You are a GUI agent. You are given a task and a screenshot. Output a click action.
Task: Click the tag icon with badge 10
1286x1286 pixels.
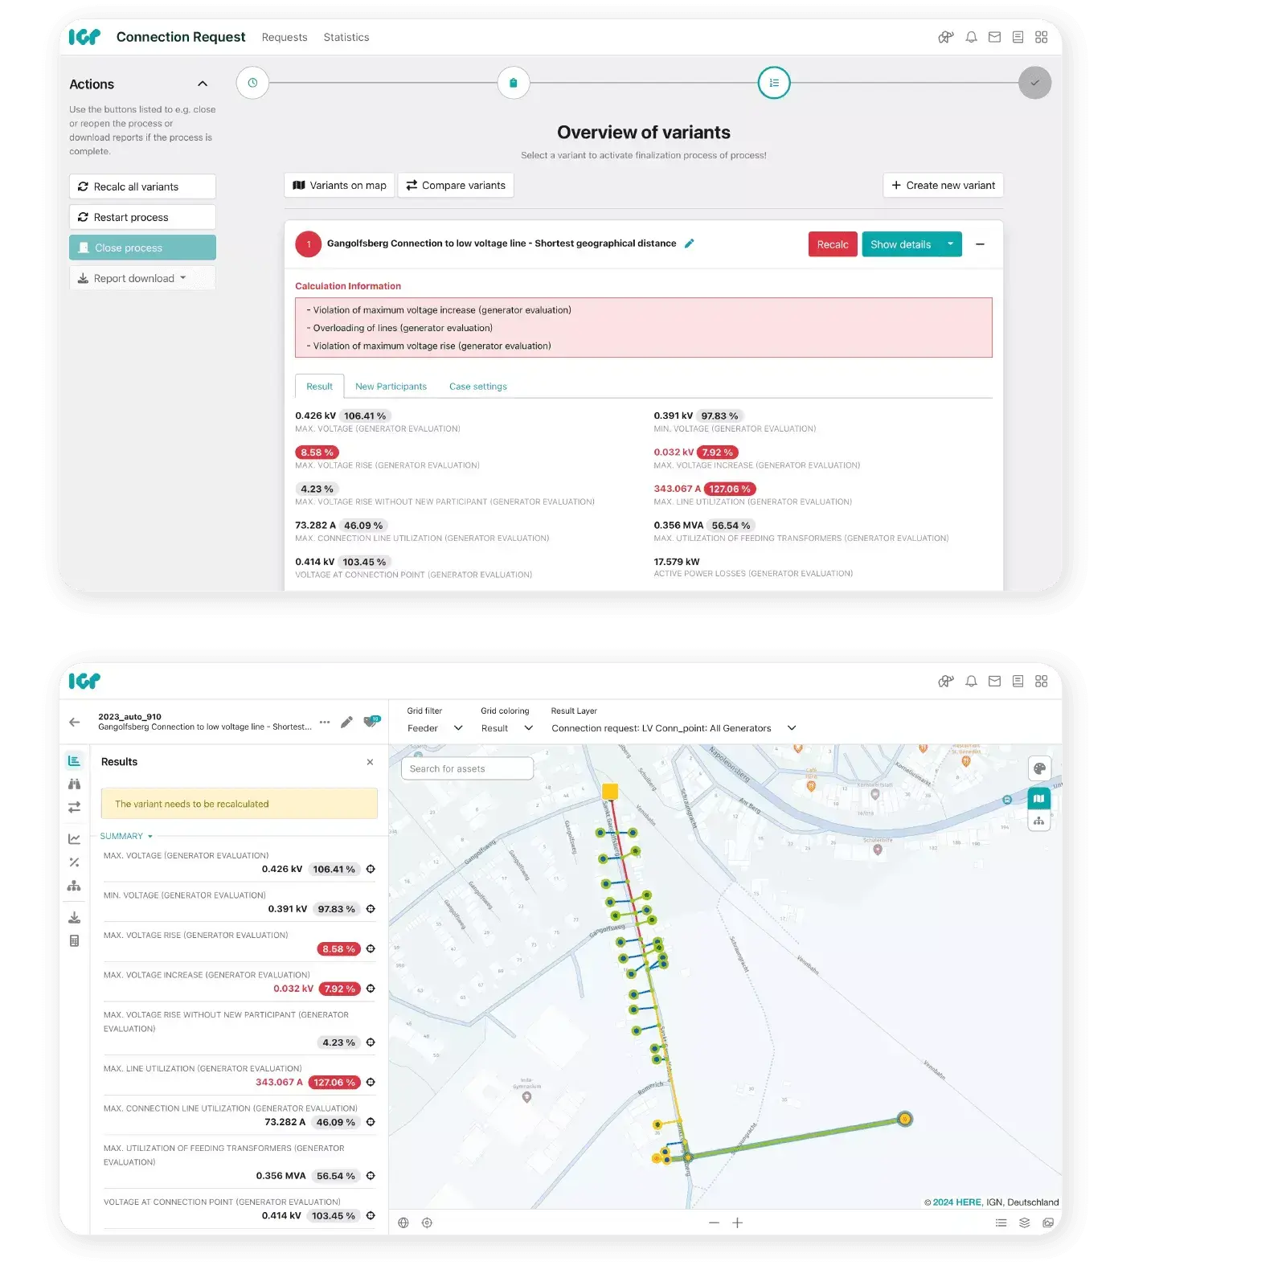[371, 722]
